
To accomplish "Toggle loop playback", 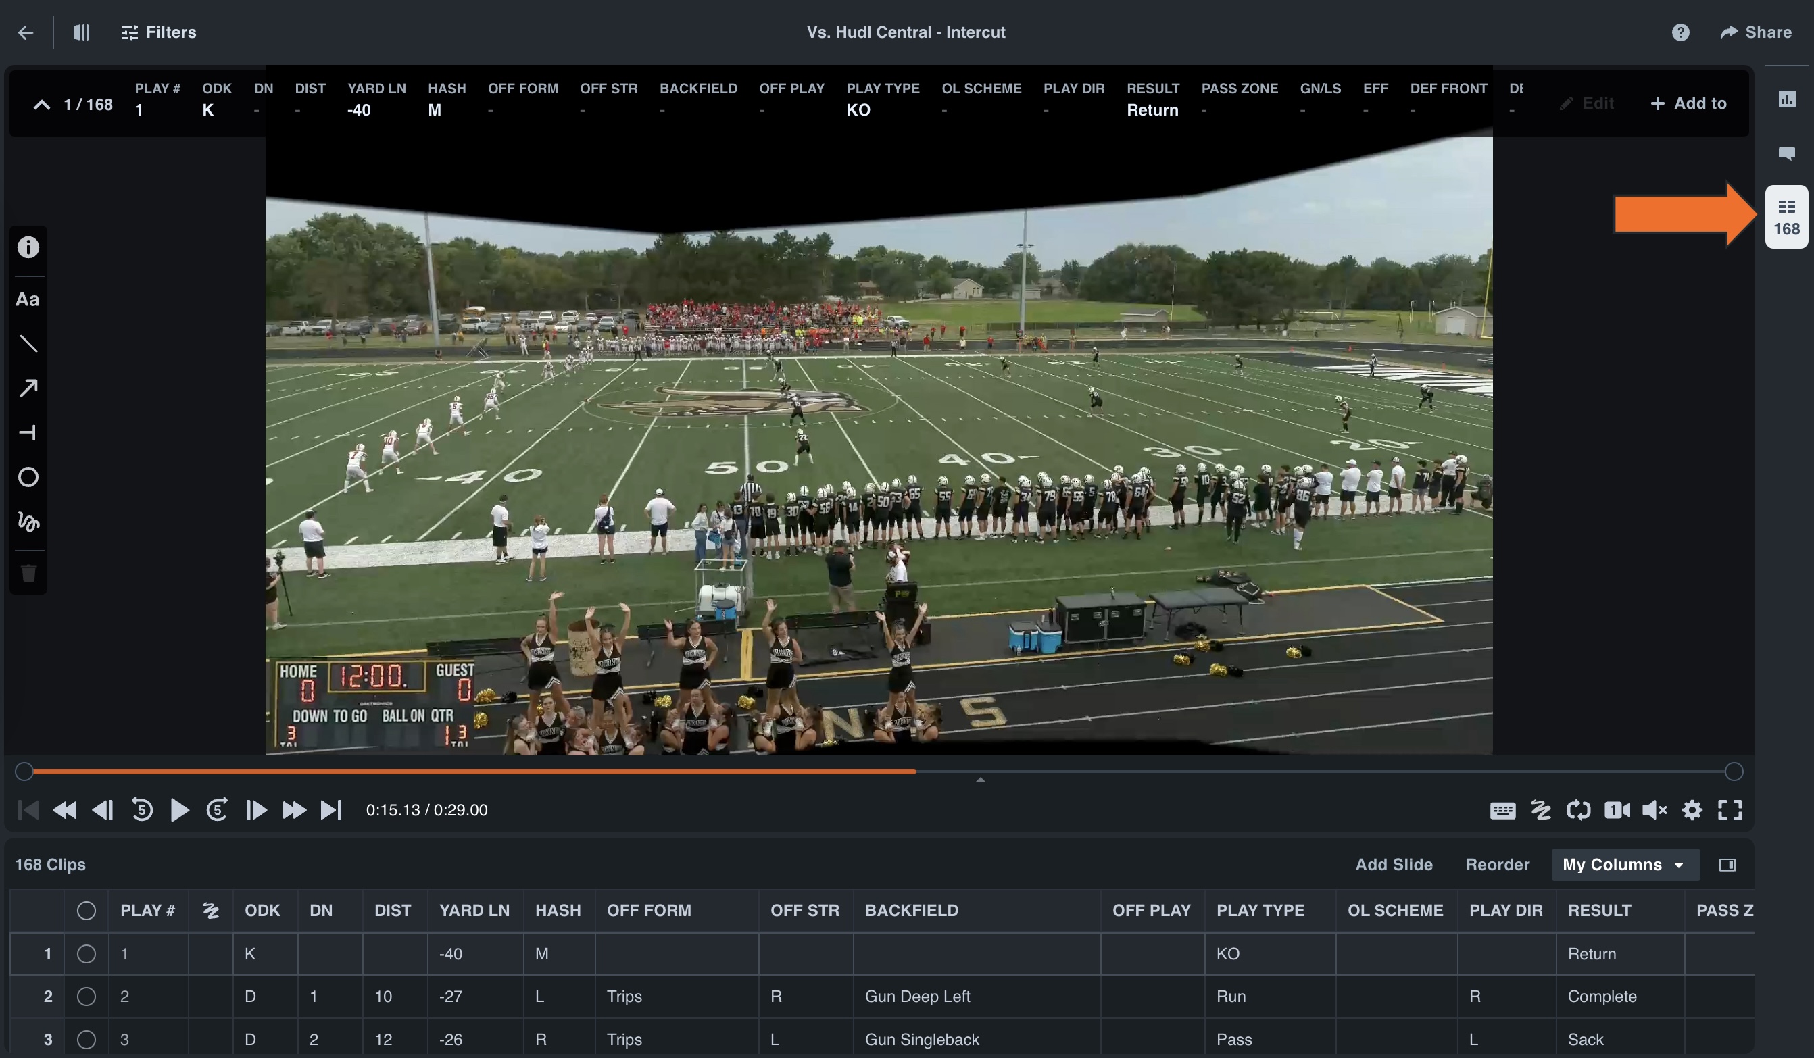I will click(x=1579, y=809).
